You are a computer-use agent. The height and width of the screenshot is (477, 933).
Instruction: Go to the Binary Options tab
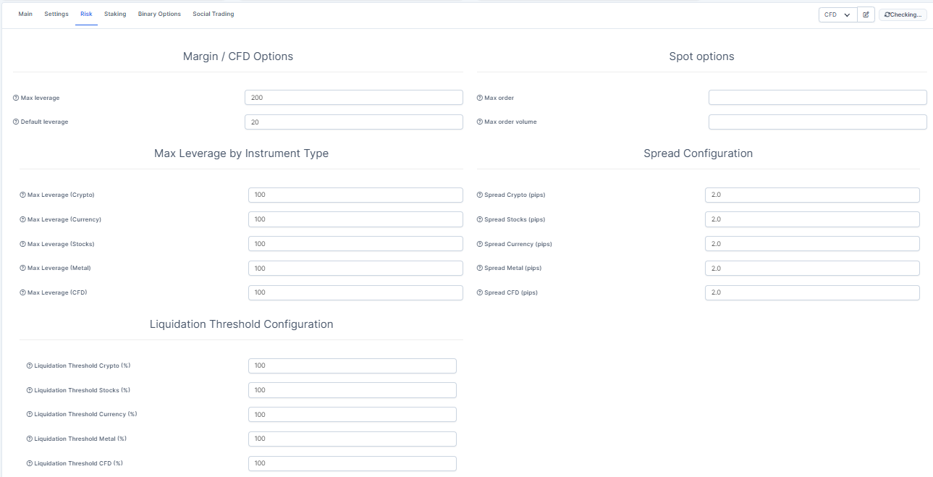(x=159, y=14)
